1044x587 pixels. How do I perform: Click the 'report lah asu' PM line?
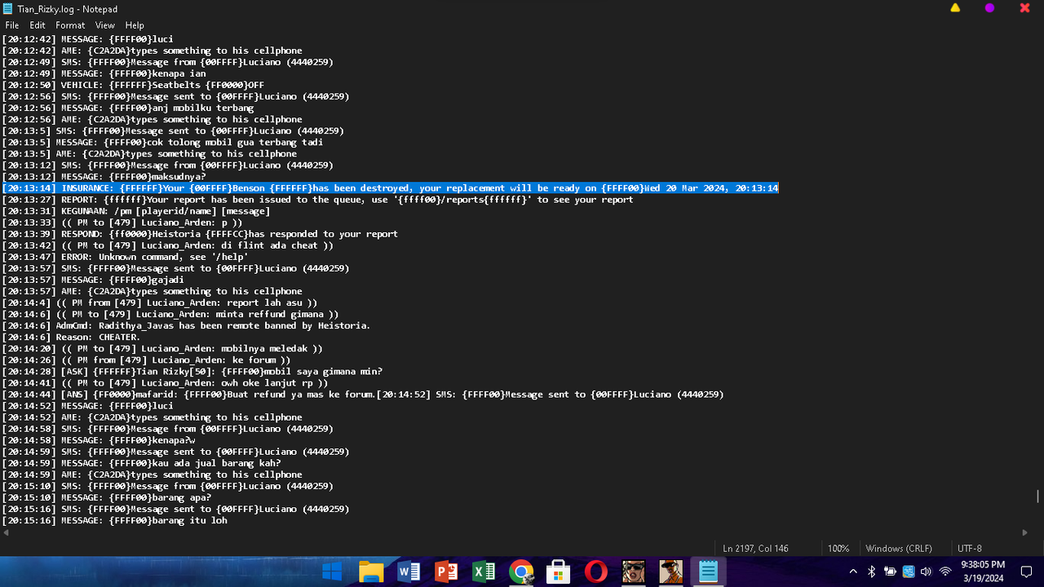point(159,302)
